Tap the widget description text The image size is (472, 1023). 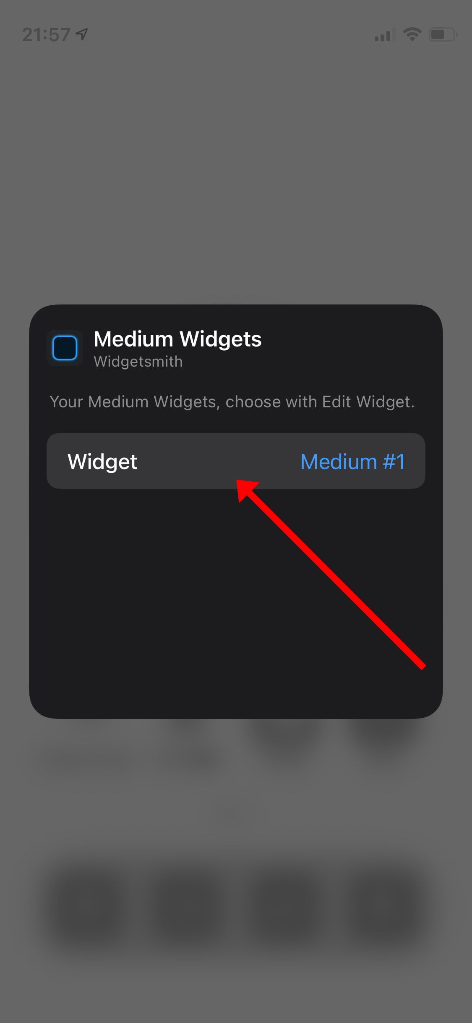[x=232, y=402]
